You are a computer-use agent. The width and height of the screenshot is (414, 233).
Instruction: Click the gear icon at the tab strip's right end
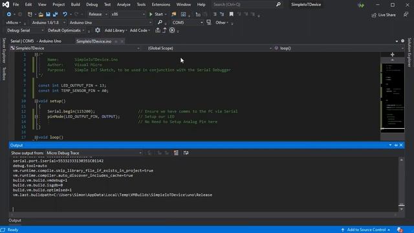[402, 41]
